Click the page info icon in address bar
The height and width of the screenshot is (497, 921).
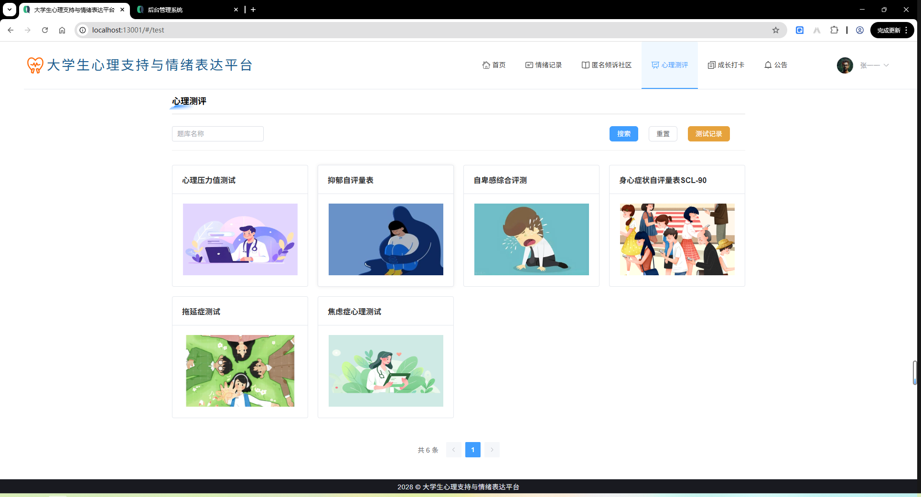click(x=83, y=30)
